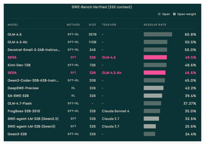This screenshot has height=145, width=205.
Task: Click the FrogBoss-32B-2510 model name
Action: [24, 111]
